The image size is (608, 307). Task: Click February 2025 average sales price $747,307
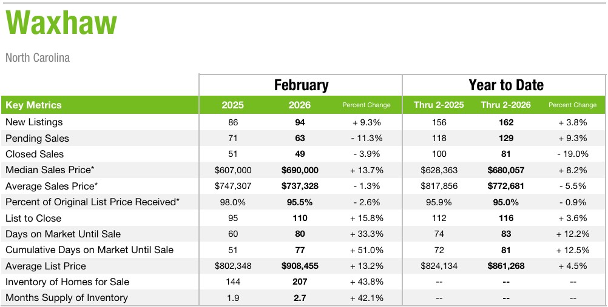click(x=232, y=186)
